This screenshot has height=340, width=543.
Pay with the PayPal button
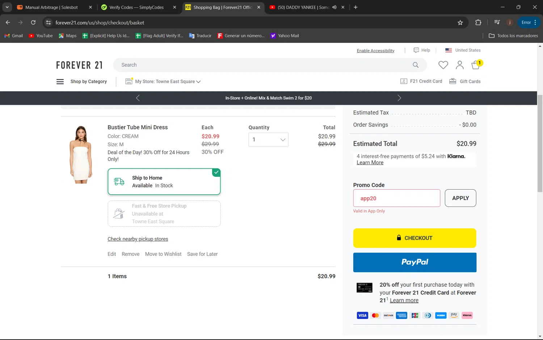click(x=414, y=262)
